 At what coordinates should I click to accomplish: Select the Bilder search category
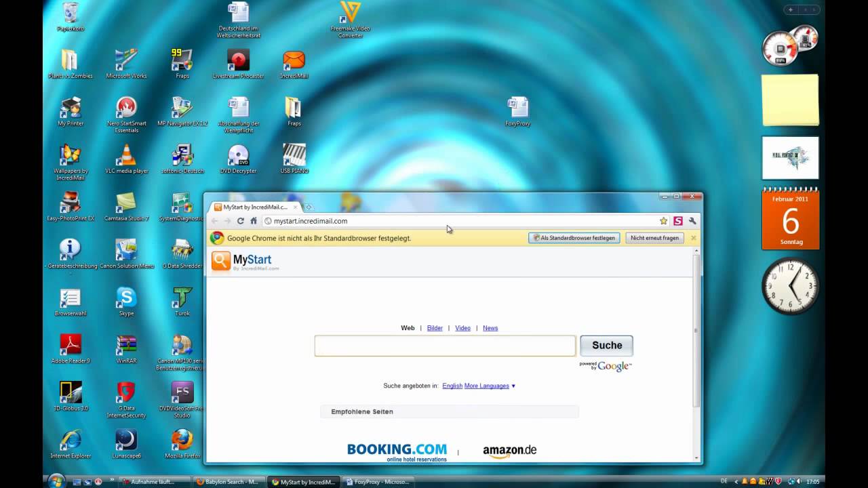pyautogui.click(x=435, y=328)
